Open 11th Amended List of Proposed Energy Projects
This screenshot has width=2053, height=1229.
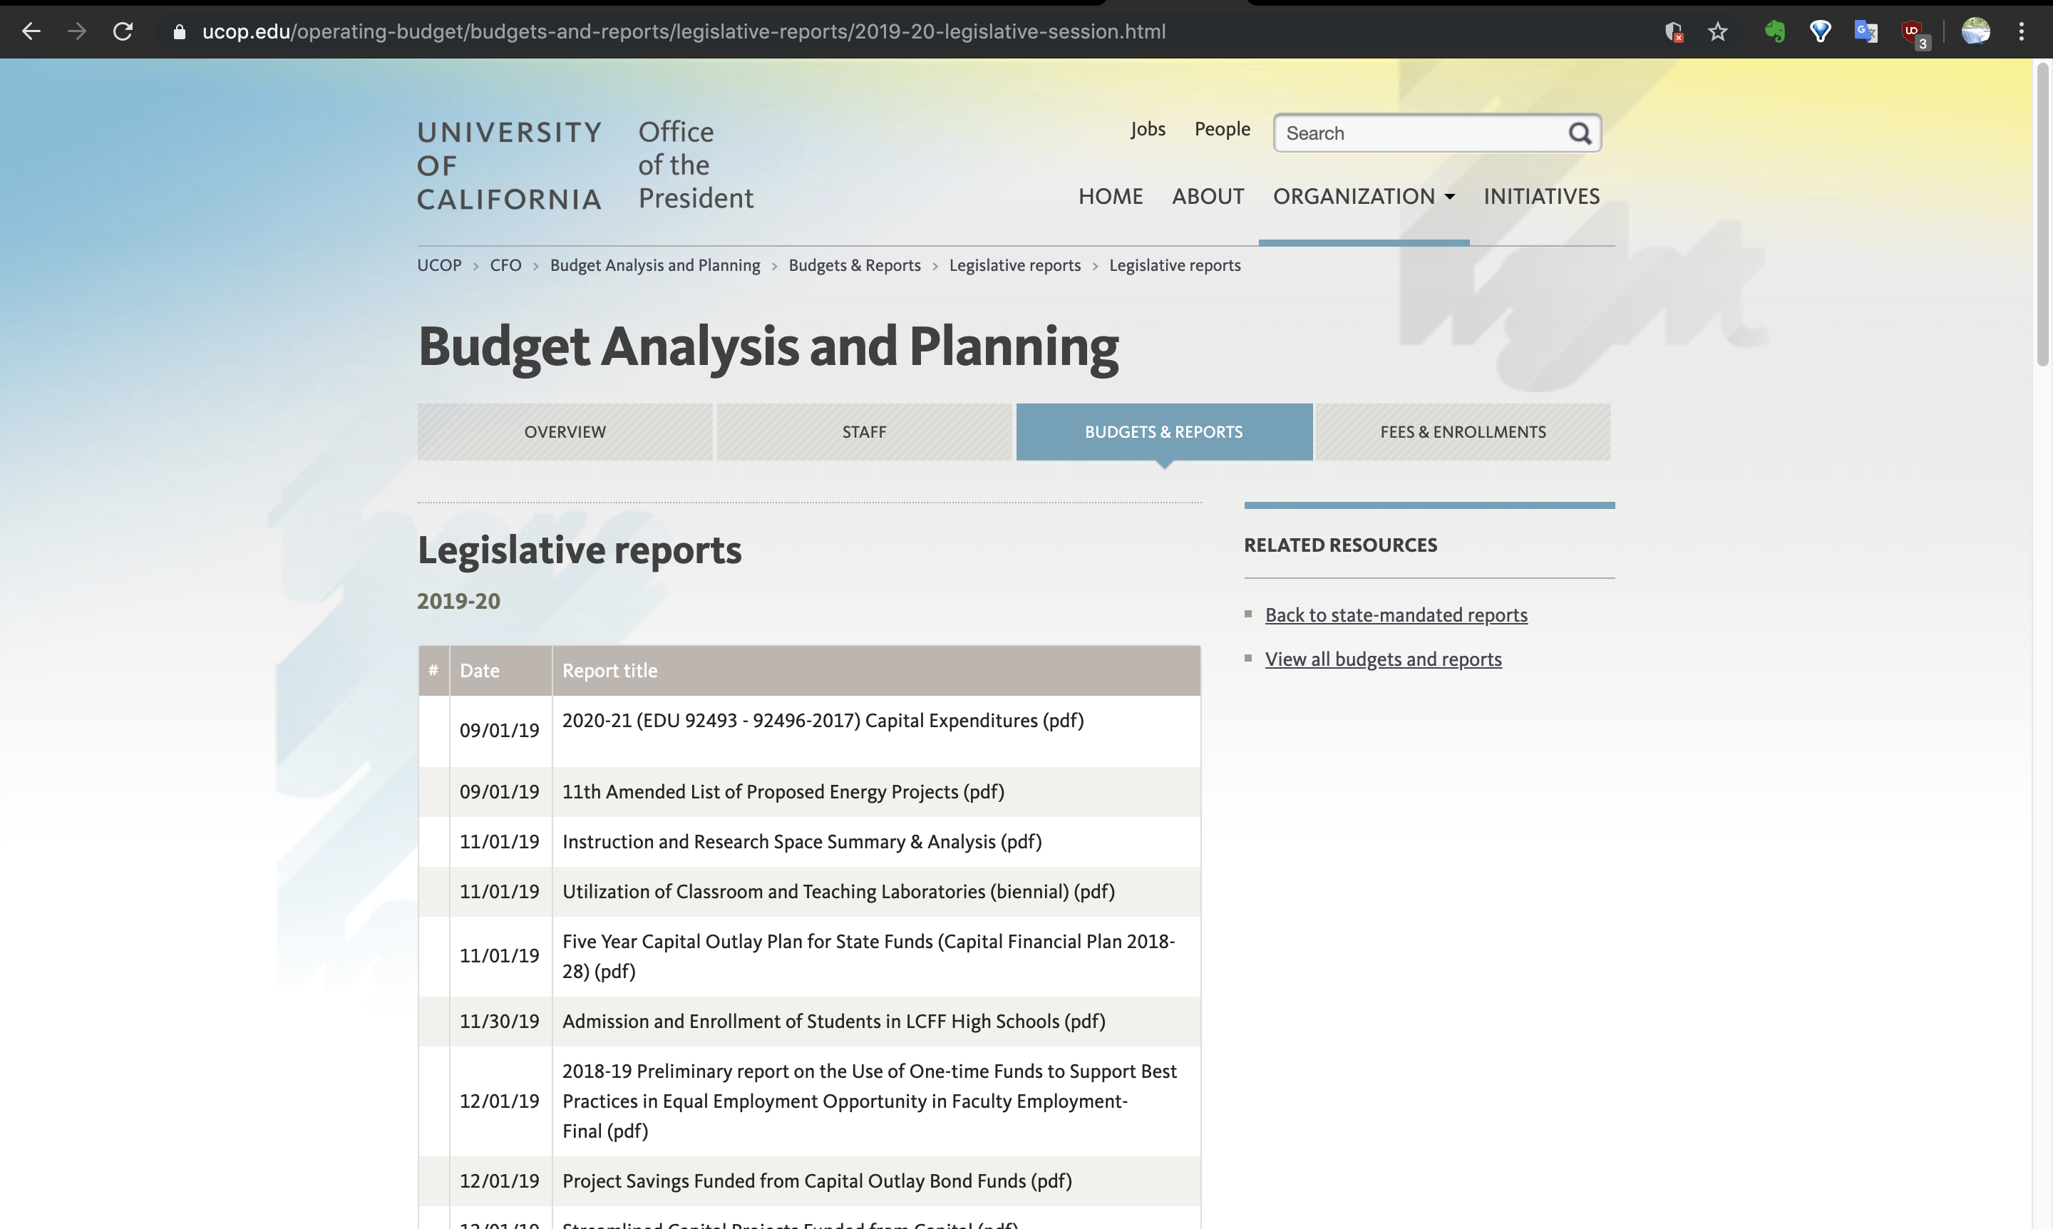(783, 792)
